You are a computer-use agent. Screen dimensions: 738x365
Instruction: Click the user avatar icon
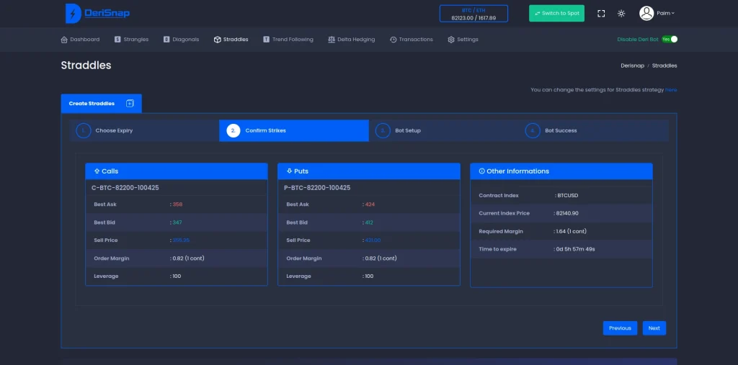(646, 13)
